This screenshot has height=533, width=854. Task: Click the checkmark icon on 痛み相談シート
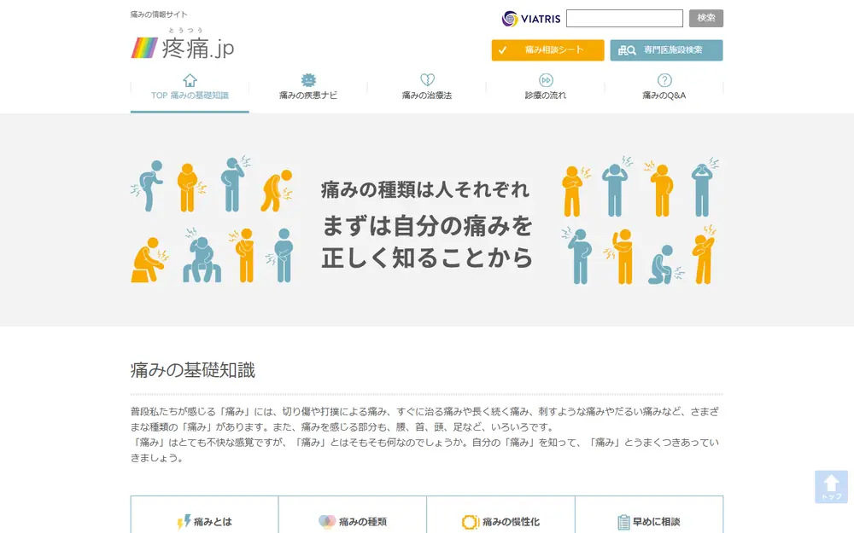click(x=502, y=50)
